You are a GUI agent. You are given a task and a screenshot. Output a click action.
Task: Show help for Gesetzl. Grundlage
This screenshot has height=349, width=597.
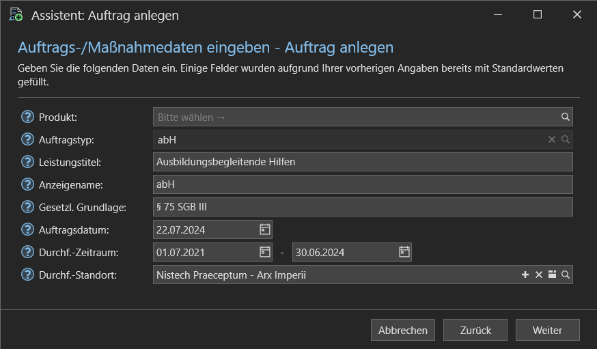click(27, 207)
